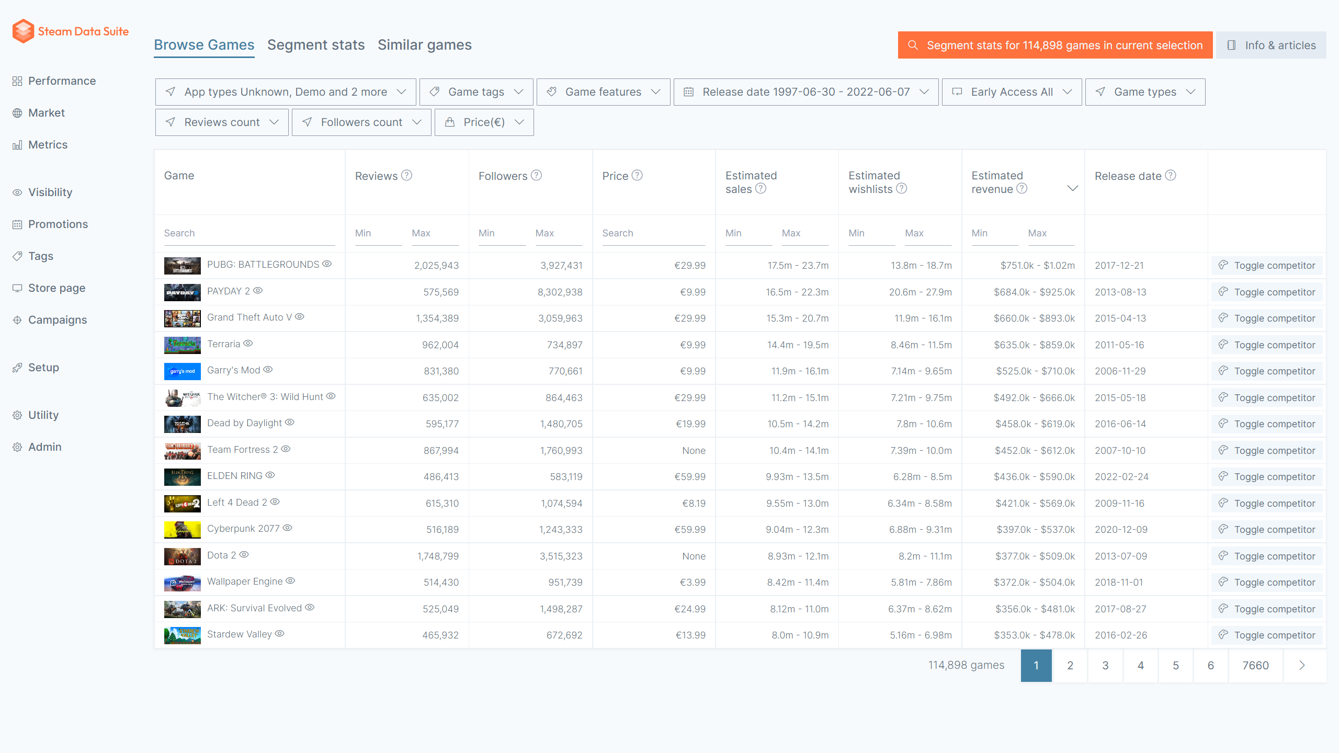1339x753 pixels.
Task: Expand the App types filter dropdown
Action: click(x=286, y=92)
